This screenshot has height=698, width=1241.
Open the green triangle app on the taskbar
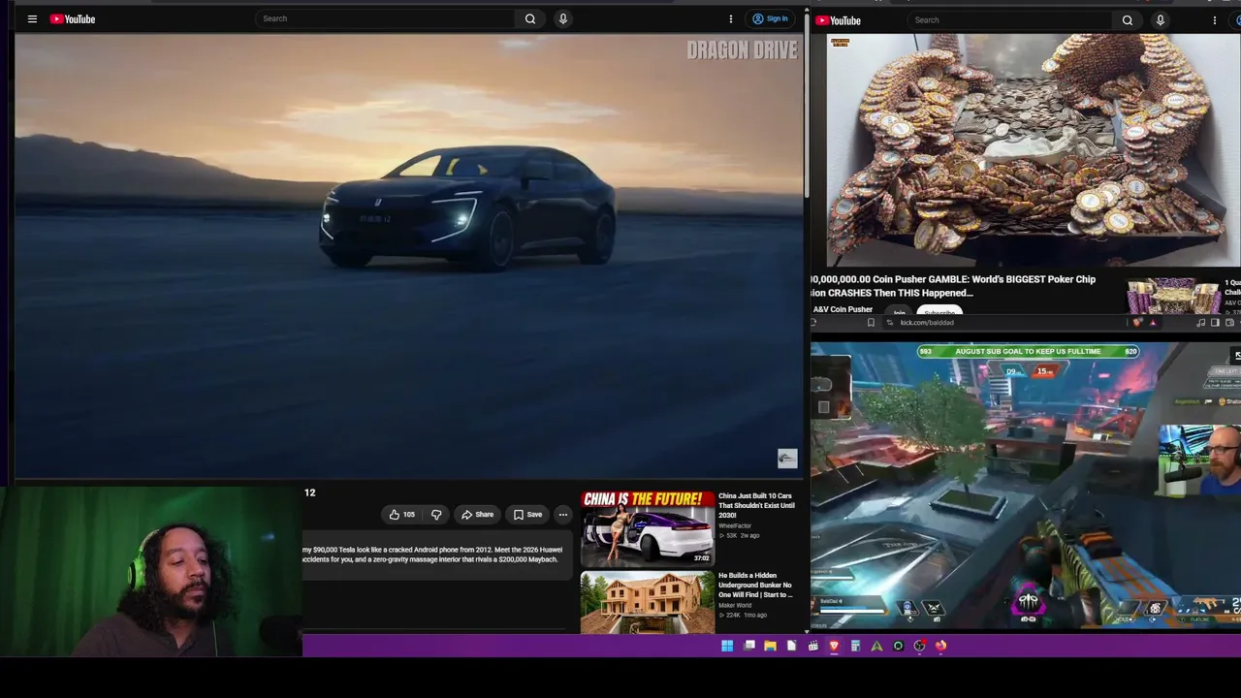point(876,646)
